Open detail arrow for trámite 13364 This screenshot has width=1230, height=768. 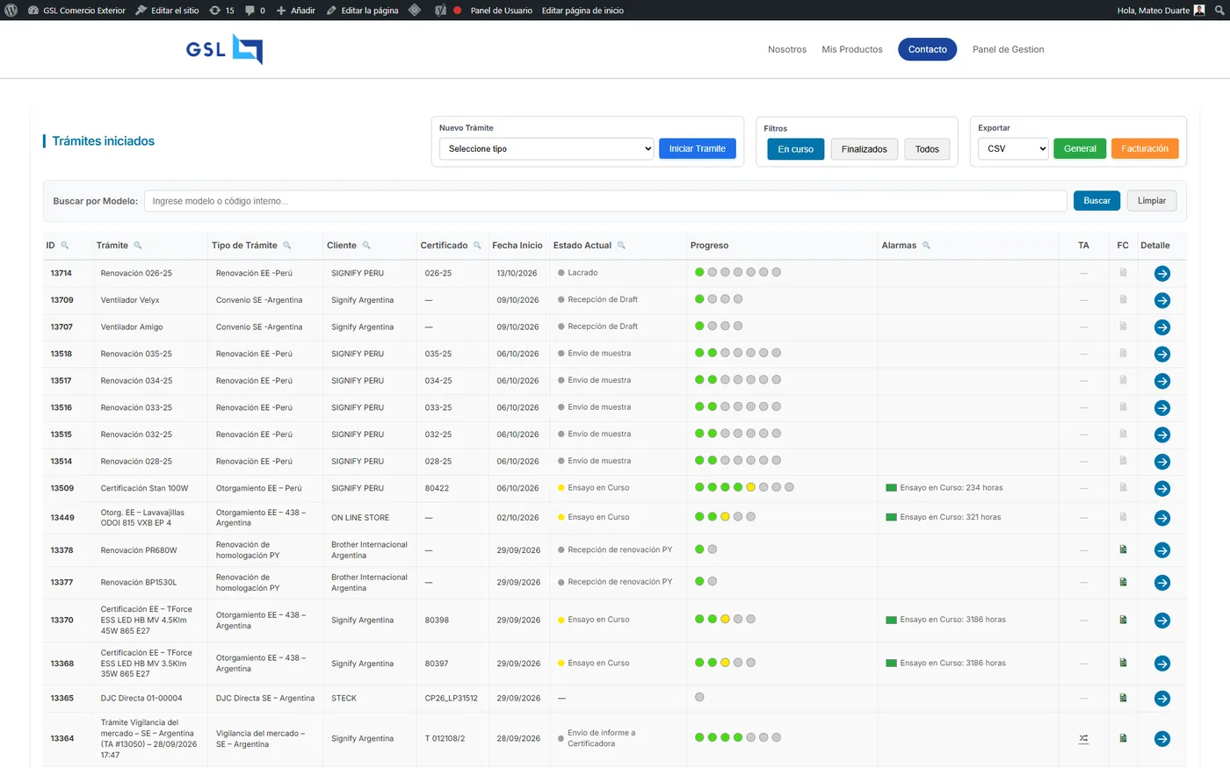tap(1161, 739)
